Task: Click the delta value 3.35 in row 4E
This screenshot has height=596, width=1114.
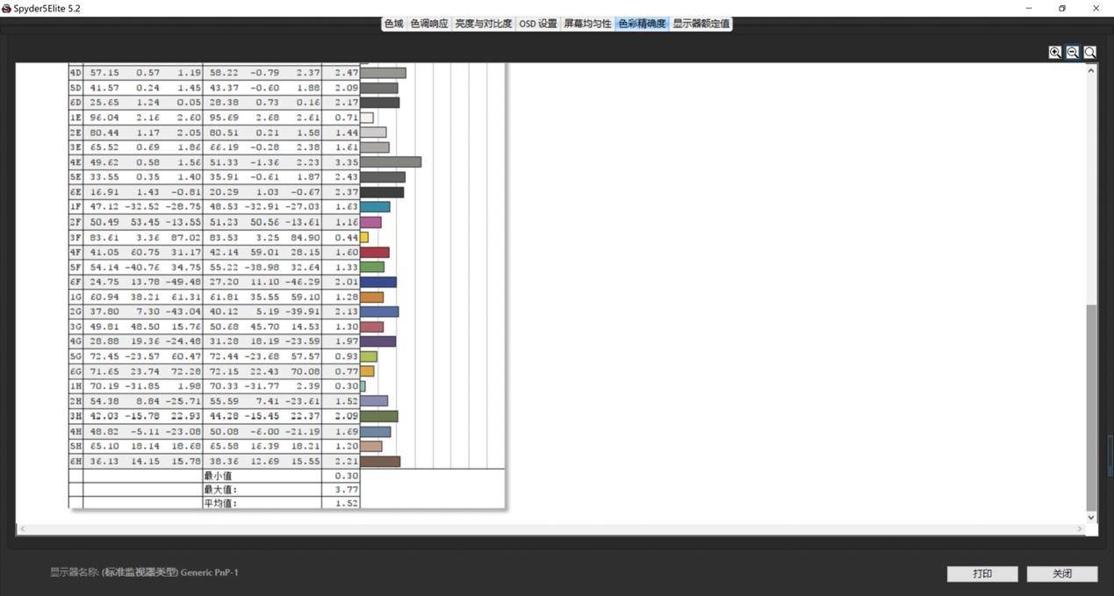Action: point(347,162)
